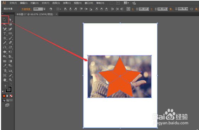Click the width value stepper arrows
The width and height of the screenshot is (199, 130).
coord(176,9)
